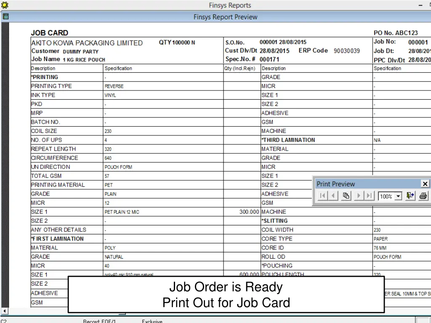Click PO No. ABC123 text
Screen dimensions: 431x323
396,33
